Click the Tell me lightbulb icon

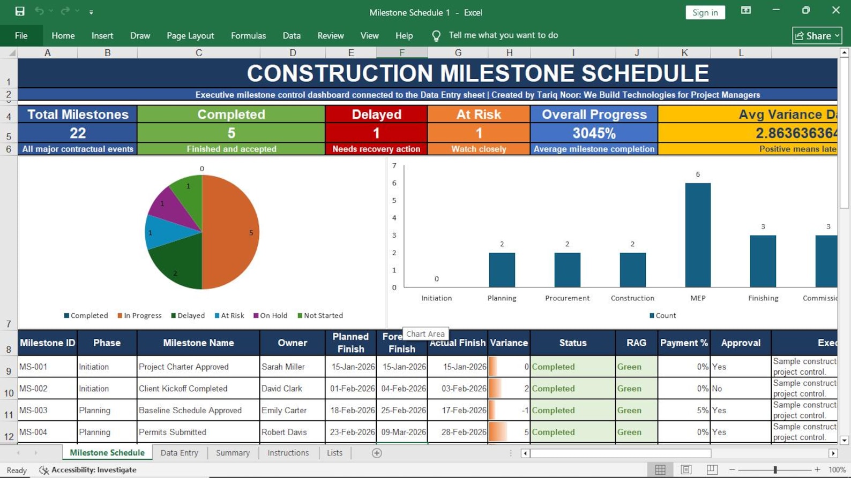coord(436,35)
